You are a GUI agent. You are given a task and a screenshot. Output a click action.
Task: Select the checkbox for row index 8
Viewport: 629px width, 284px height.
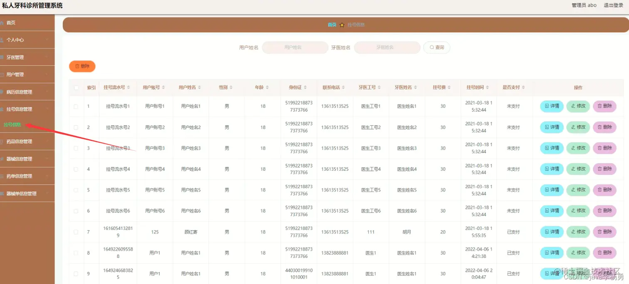76,253
